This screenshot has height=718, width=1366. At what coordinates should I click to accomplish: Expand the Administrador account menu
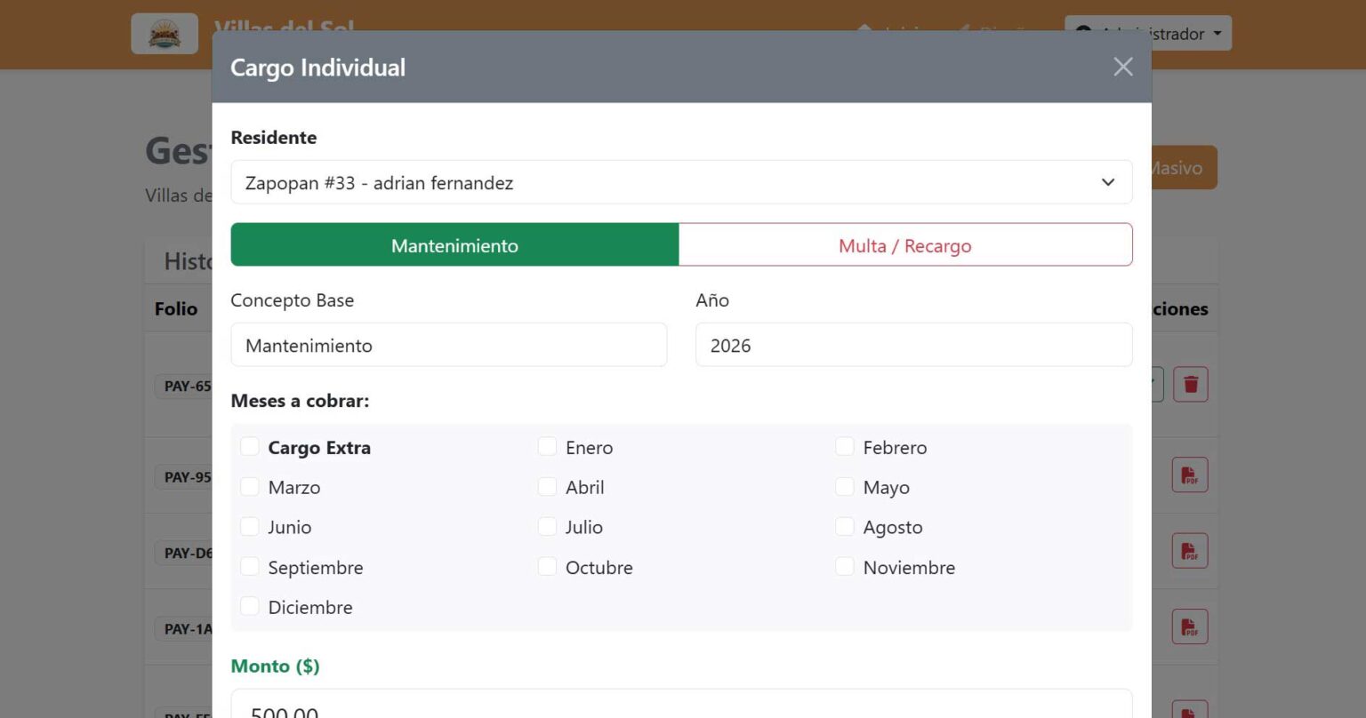click(1147, 33)
